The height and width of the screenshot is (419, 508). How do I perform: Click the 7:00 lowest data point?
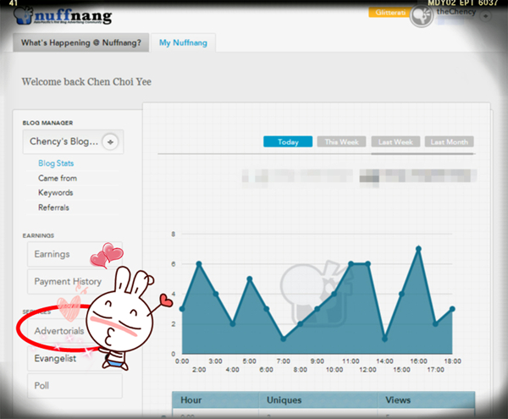284,339
